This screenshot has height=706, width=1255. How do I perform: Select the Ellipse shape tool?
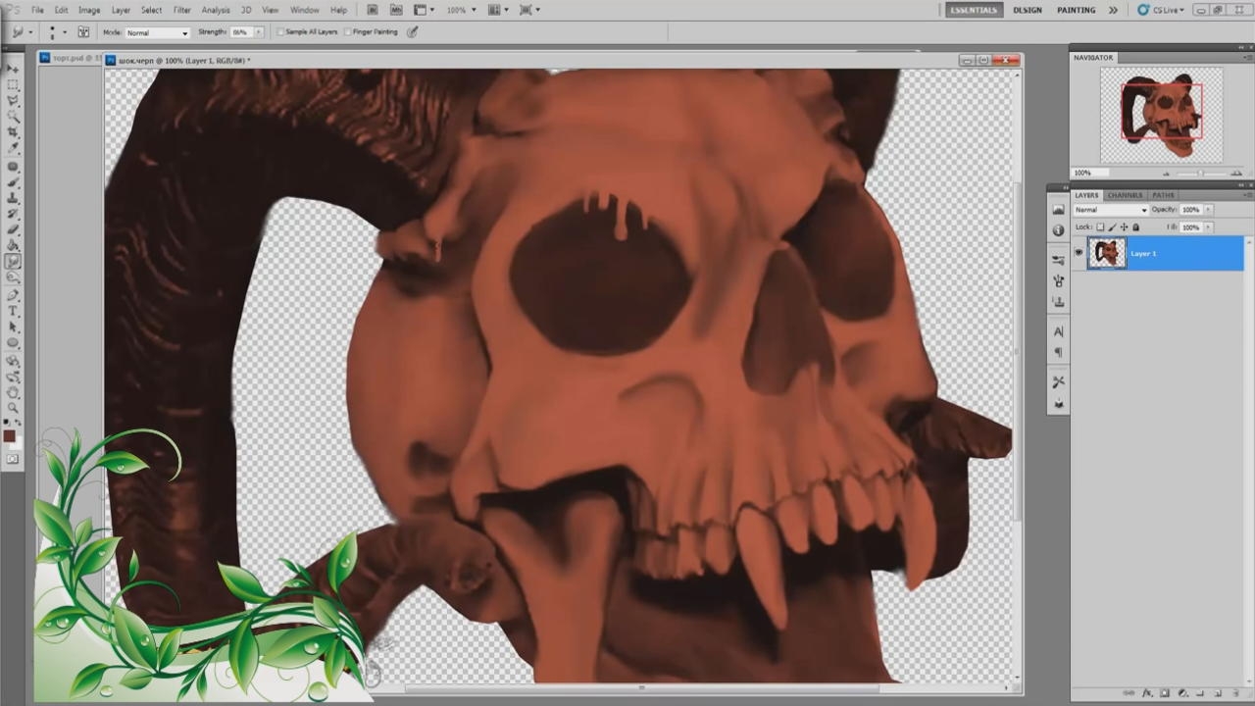(x=13, y=343)
